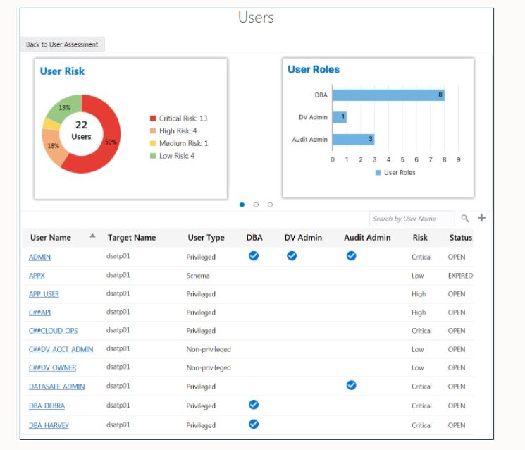The height and width of the screenshot is (450, 525).
Task: Click the orange 18% donut segment
Action: click(54, 146)
